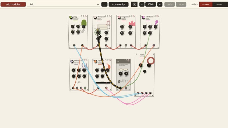228x128 pixels.
Task: Click the pink crown graphic on bridge crown
Action: (132, 23)
